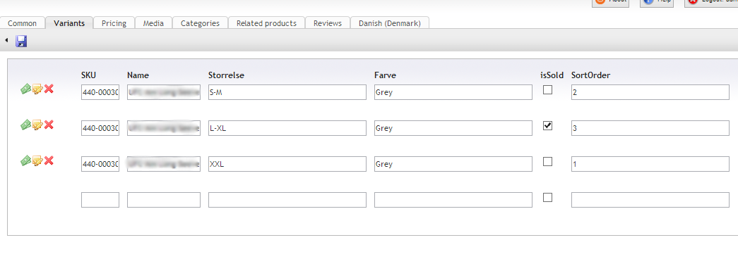Open pricing icon for L-XL variant
This screenshot has width=738, height=259.
[25, 125]
